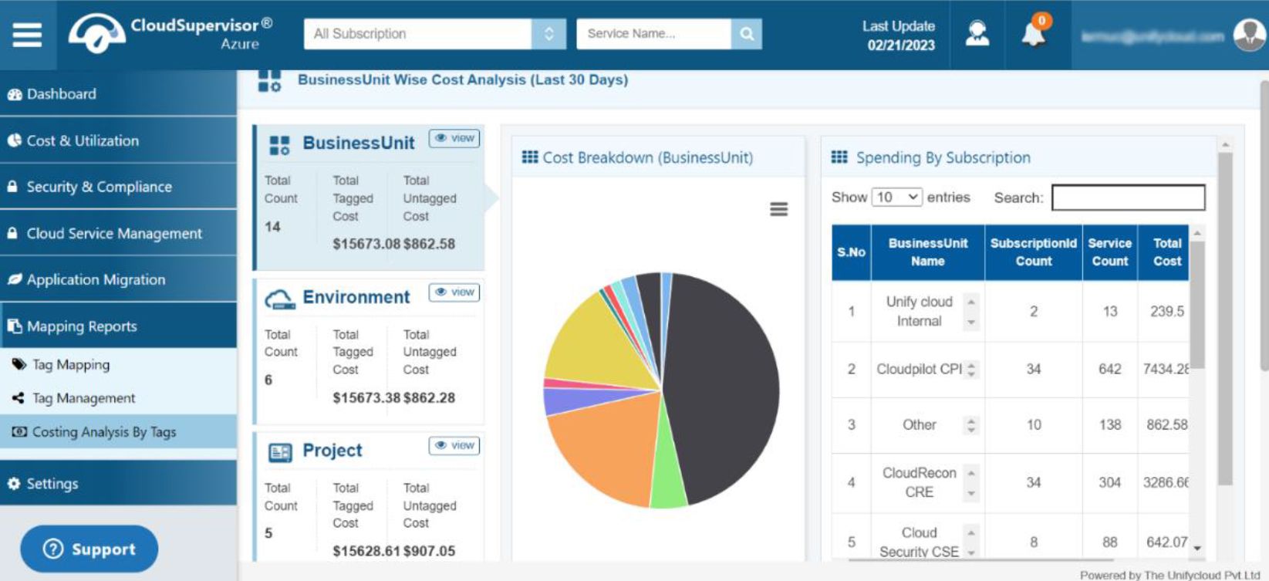Click the Service Name search field
Image resolution: width=1269 pixels, height=581 pixels.
coord(653,34)
